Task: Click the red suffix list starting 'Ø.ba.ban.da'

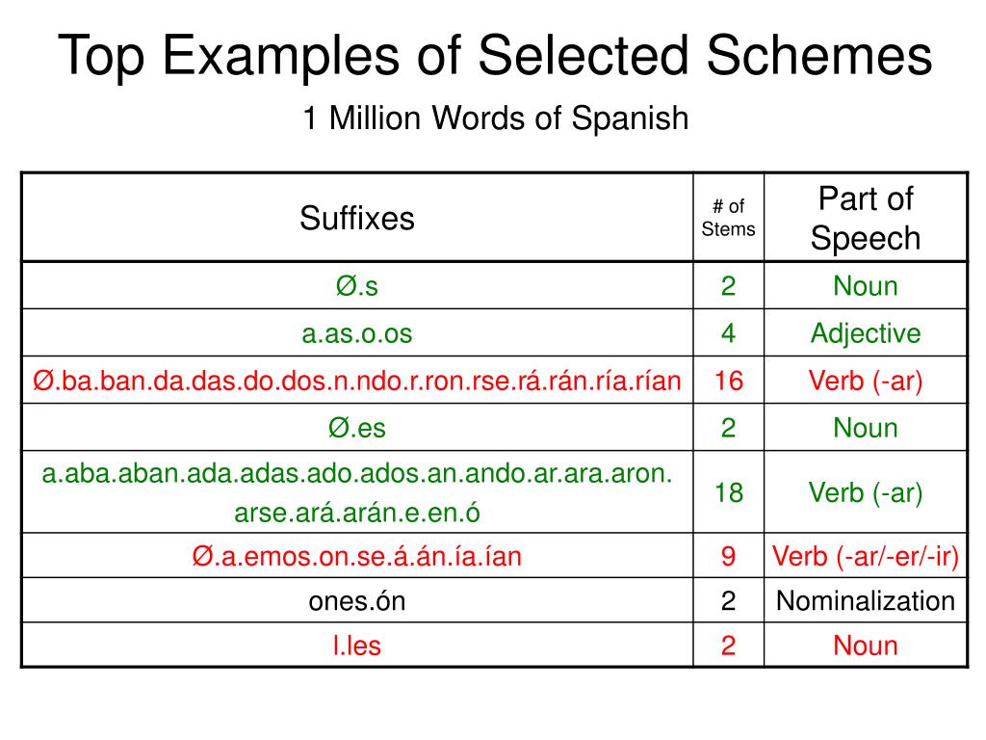Action: pos(357,380)
